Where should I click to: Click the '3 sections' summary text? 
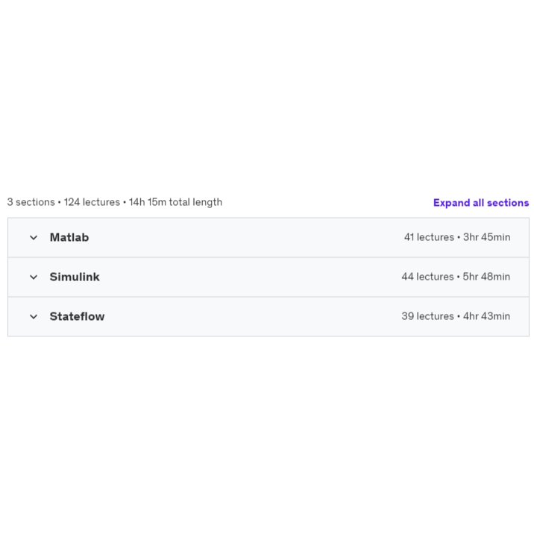(31, 202)
